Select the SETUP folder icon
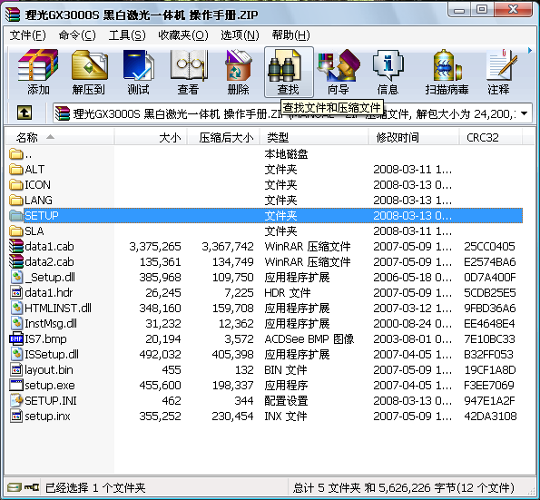This screenshot has width=540, height=500. coord(15,216)
